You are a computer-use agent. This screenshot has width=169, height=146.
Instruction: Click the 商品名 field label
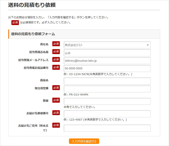[44, 80]
